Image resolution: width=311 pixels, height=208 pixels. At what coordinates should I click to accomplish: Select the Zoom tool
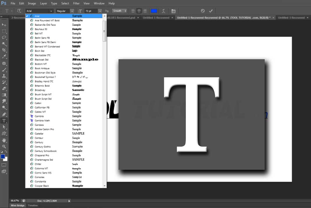coord(4,146)
